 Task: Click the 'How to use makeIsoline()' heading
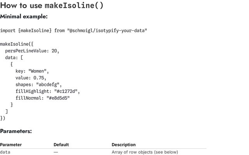pyautogui.click(x=52, y=6)
